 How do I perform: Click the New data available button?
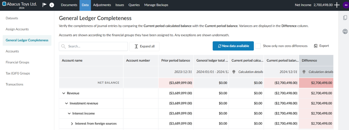coord(233,46)
